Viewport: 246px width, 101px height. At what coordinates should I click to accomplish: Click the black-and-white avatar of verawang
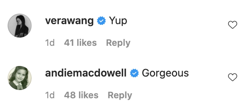click(20, 26)
